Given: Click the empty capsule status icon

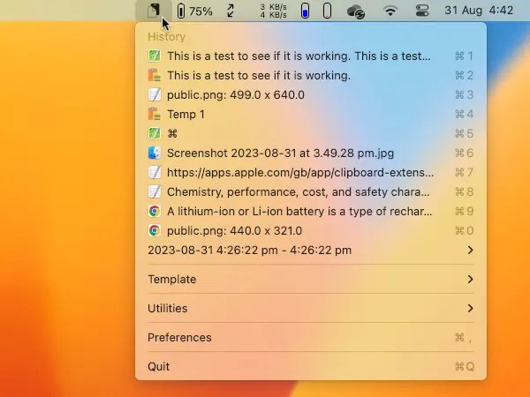Looking at the screenshot, I should click(x=327, y=11).
